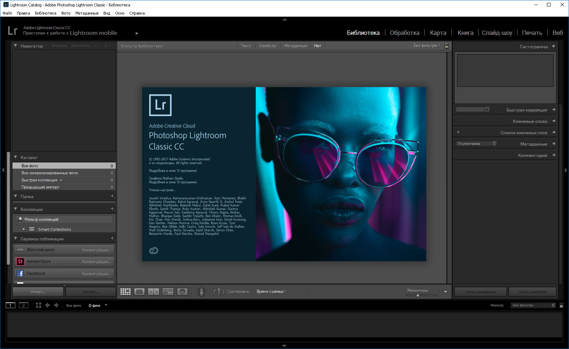569x349 pixels.
Task: Click the Adobe Stock St icon
Action: pos(20,262)
